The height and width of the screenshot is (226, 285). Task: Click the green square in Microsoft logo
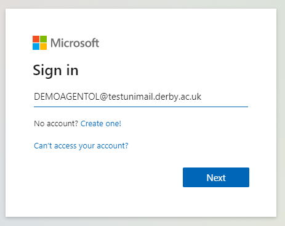coord(43,39)
